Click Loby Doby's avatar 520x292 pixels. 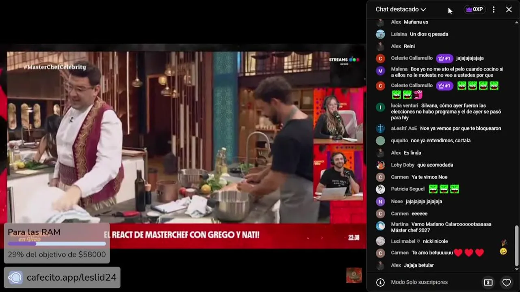[380, 165]
